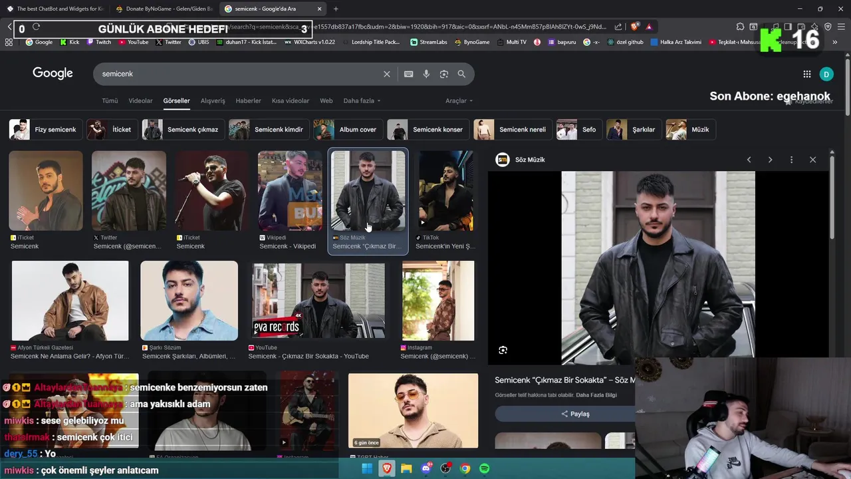
Task: Open the Google account avatar D
Action: pos(826,74)
